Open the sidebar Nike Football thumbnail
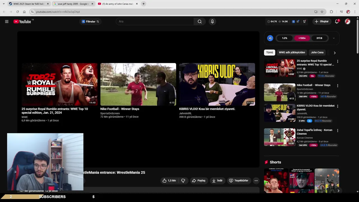The height and width of the screenshot is (202, 359). point(280,92)
